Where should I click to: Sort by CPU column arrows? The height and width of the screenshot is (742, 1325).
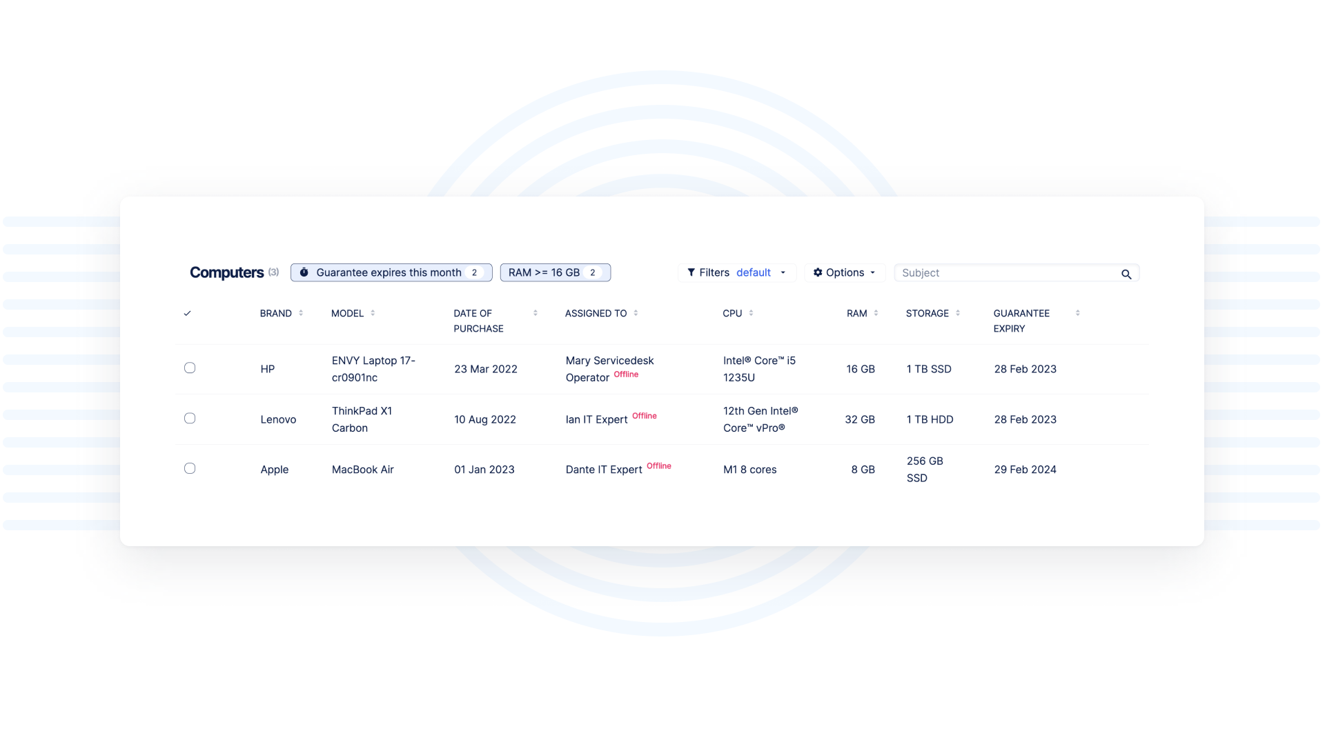pyautogui.click(x=751, y=313)
